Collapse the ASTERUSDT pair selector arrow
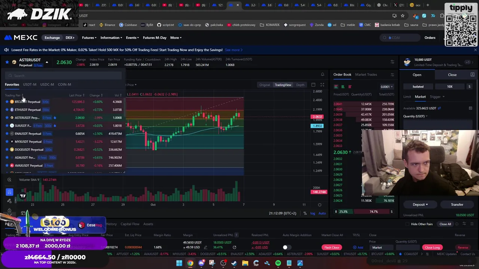 click(47, 62)
